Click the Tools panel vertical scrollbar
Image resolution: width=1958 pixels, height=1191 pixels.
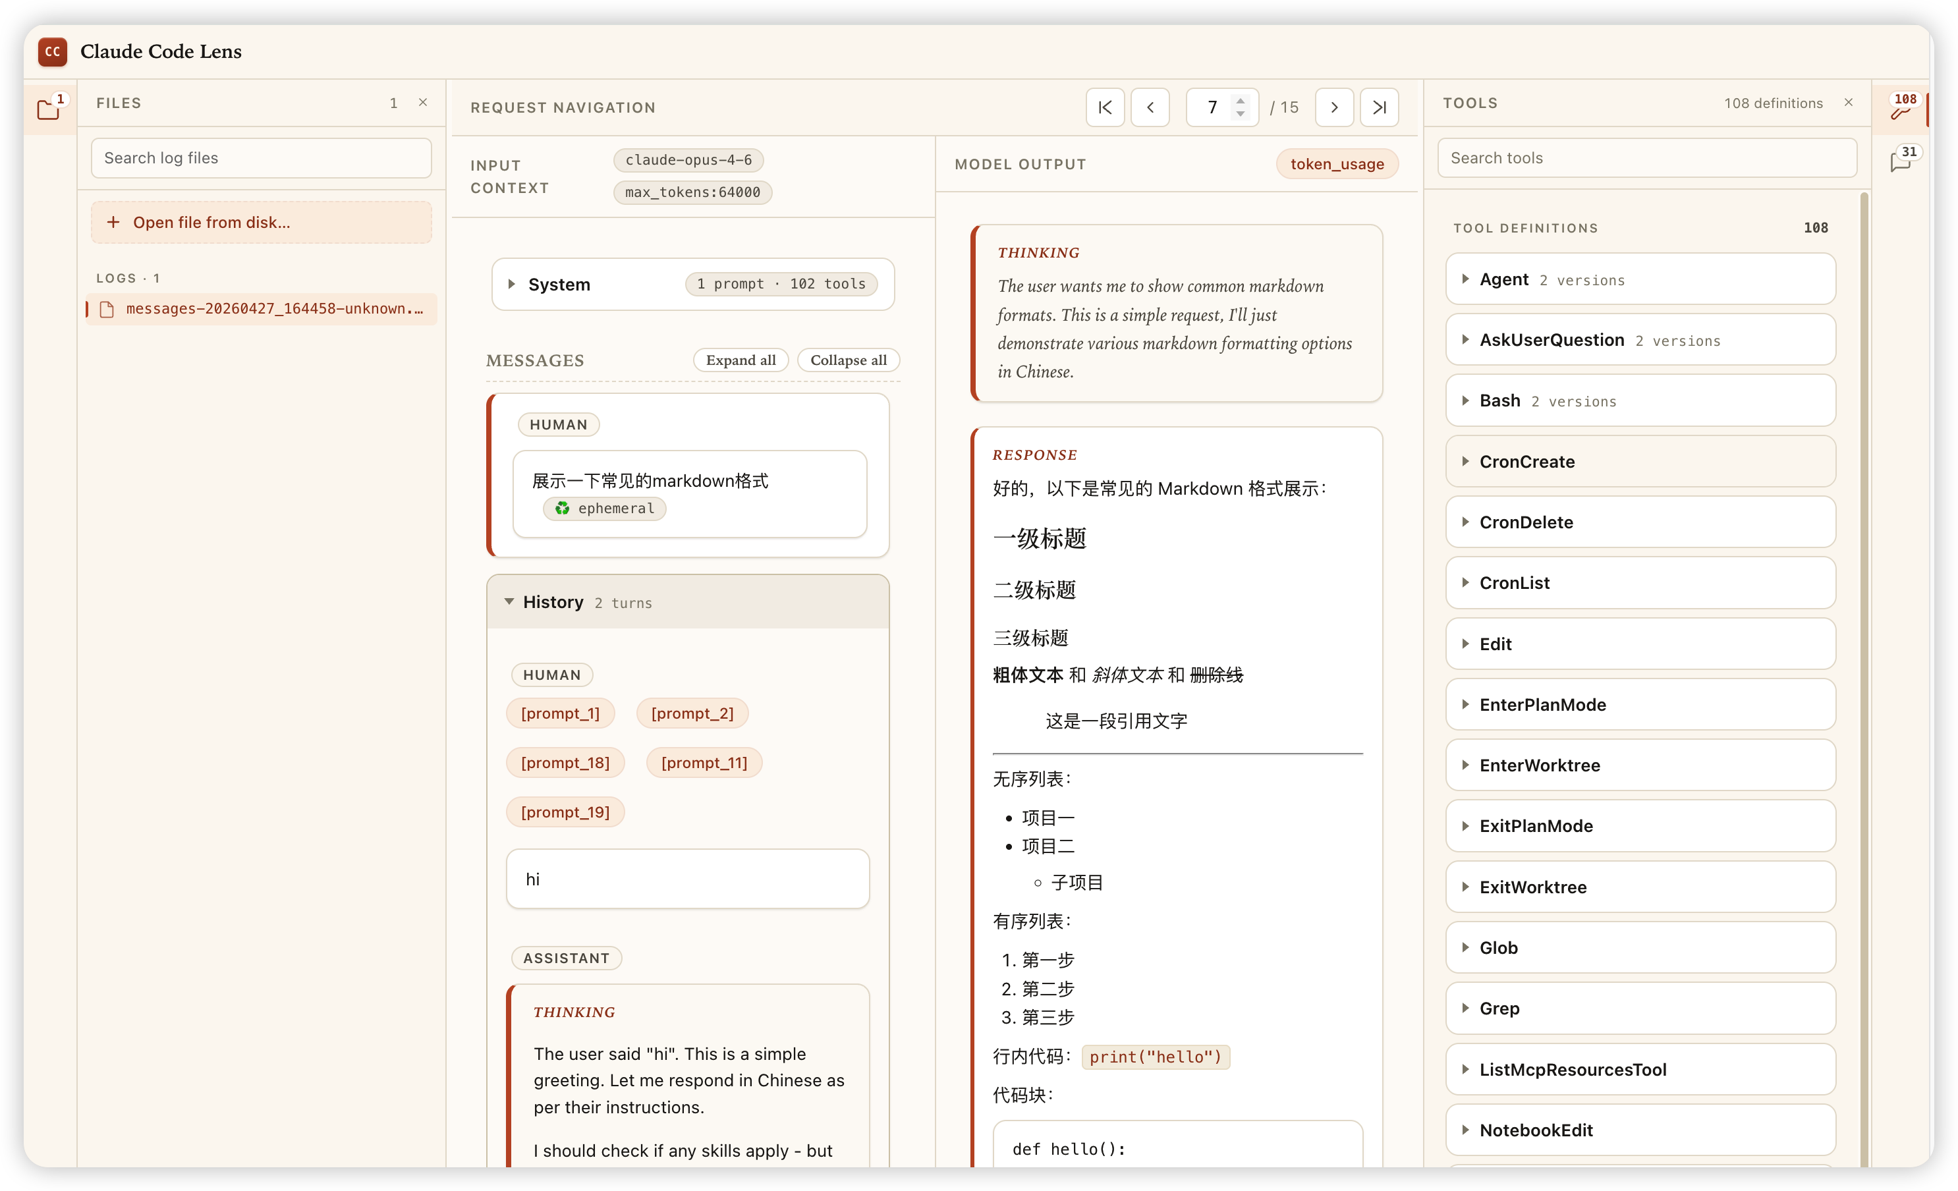pos(1864,679)
